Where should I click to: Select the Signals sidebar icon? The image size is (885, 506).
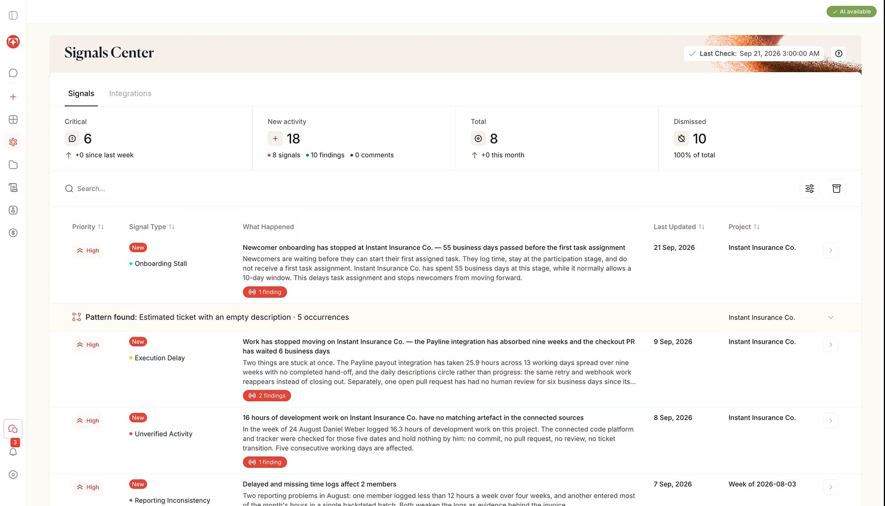(x=13, y=142)
